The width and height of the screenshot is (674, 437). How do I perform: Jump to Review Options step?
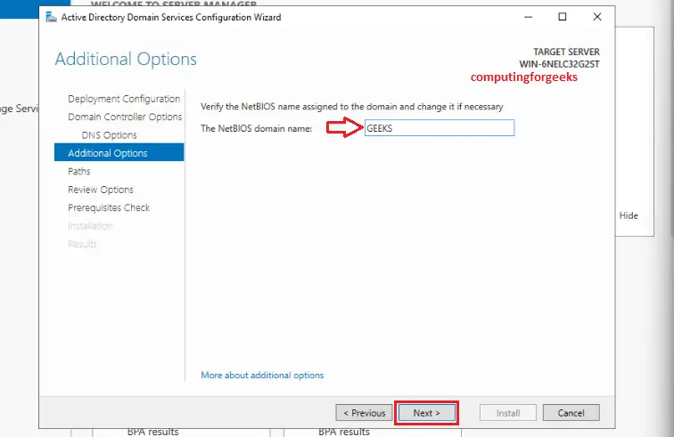[x=101, y=190]
